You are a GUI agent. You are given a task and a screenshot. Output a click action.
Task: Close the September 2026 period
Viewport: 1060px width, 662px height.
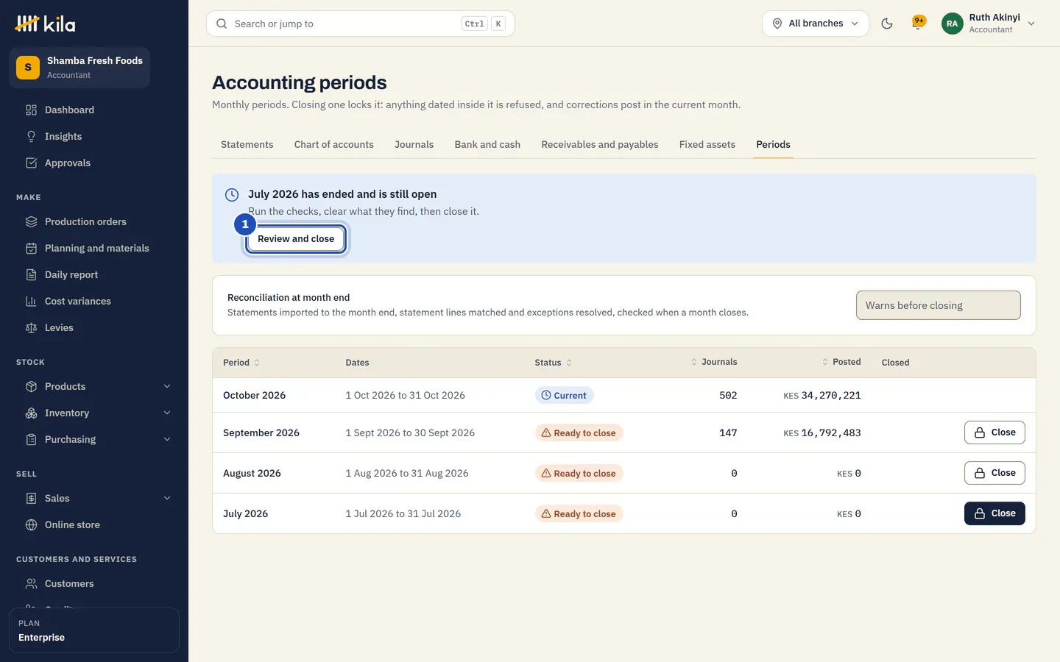(x=994, y=433)
